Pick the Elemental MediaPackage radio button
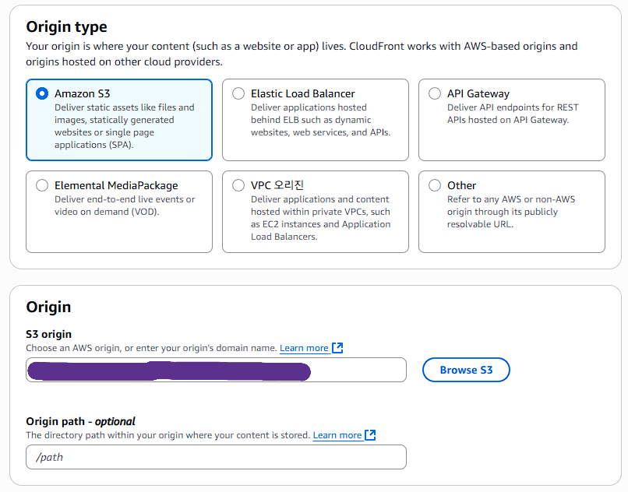Viewport: 628px width, 492px height. [x=42, y=185]
